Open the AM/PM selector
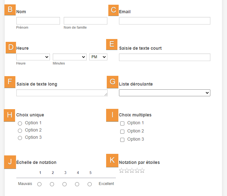227x196 pixels. (98, 57)
